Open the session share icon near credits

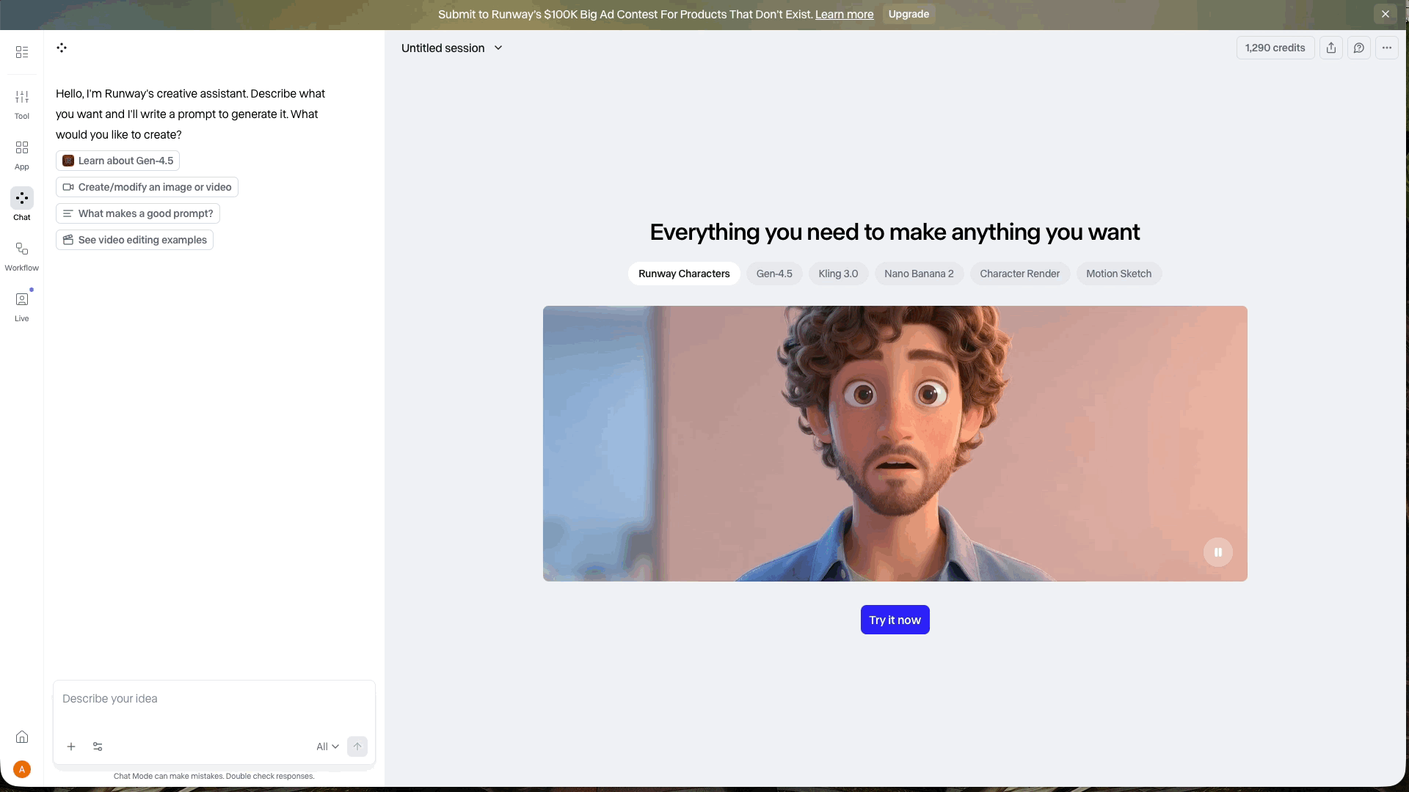click(1331, 48)
